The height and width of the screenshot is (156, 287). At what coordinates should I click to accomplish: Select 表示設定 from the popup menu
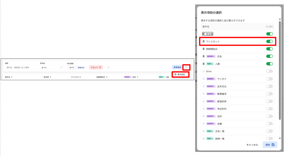pos(180,75)
